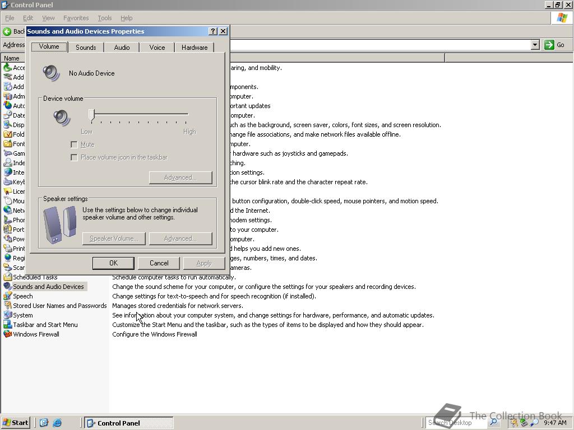Select the Internet Options icon

coord(8,172)
